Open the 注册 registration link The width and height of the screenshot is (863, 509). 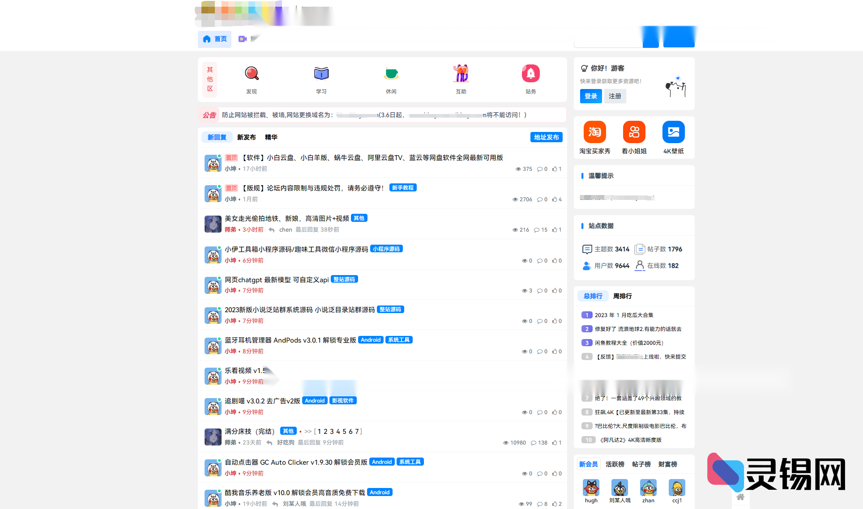(x=615, y=96)
